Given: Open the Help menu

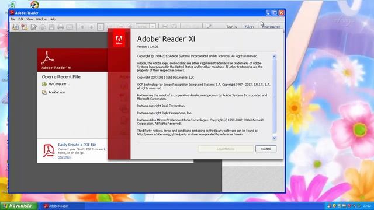Looking at the screenshot, I should click(x=53, y=19).
